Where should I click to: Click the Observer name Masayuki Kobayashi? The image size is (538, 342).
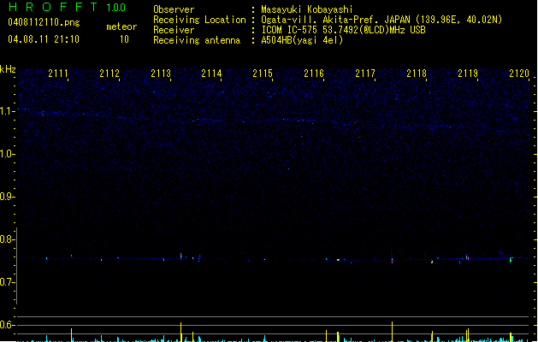307,9
